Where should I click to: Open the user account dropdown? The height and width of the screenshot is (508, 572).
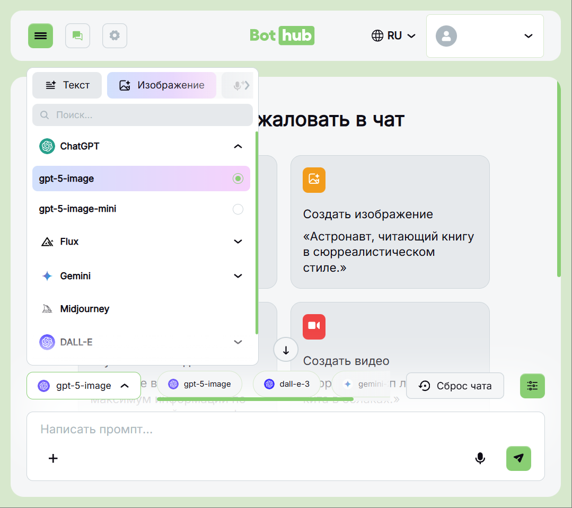(485, 36)
